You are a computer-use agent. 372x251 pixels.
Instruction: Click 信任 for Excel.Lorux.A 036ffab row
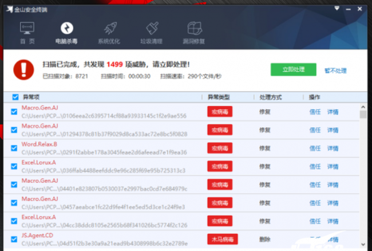pos(315,167)
